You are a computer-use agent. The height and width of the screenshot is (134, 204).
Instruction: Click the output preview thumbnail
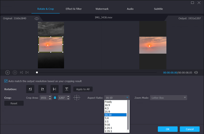pyautogui.click(x=153, y=45)
